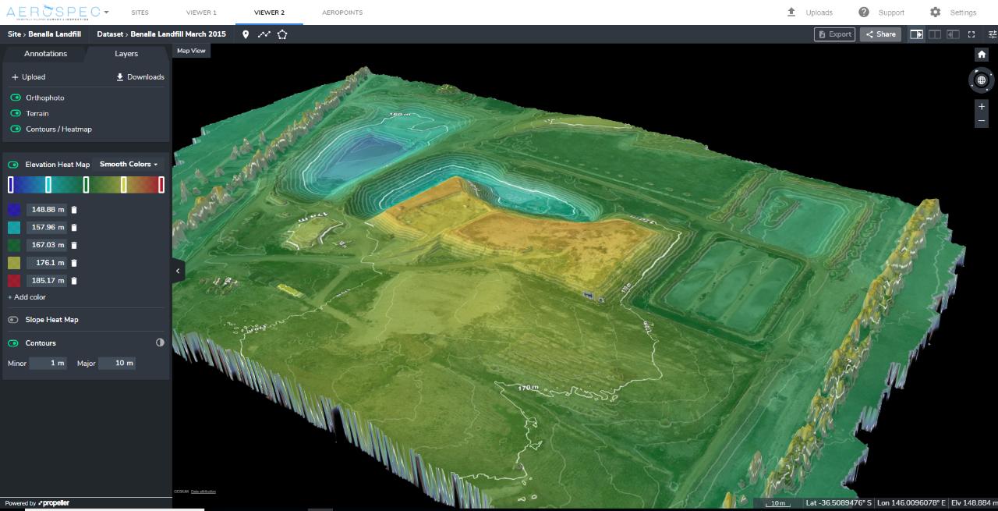This screenshot has width=998, height=511.
Task: Open the Aerospec logo dropdown menu
Action: tap(106, 12)
